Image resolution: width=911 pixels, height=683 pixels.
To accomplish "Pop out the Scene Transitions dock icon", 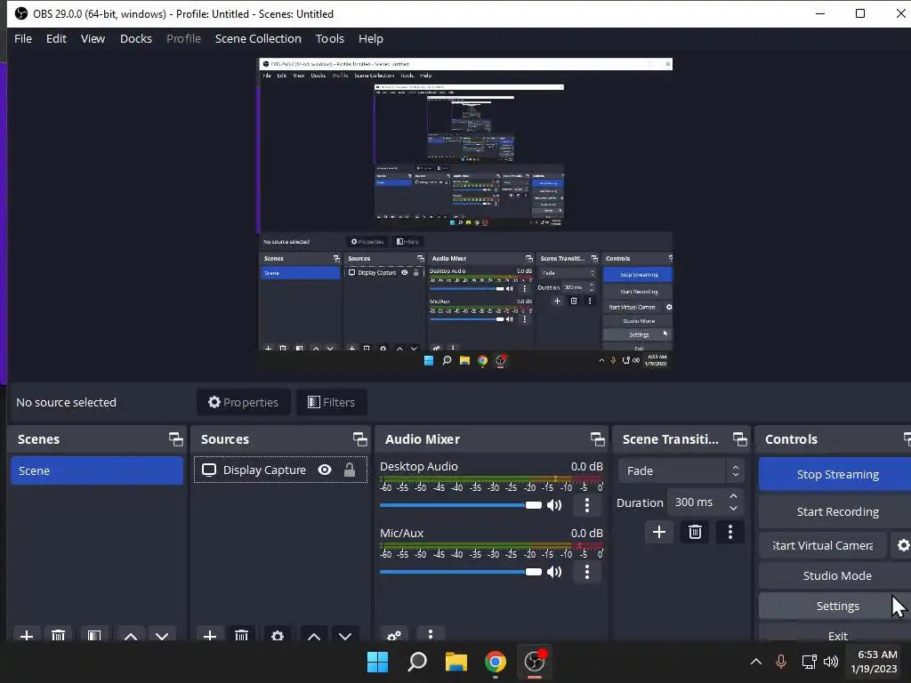I will pos(739,439).
